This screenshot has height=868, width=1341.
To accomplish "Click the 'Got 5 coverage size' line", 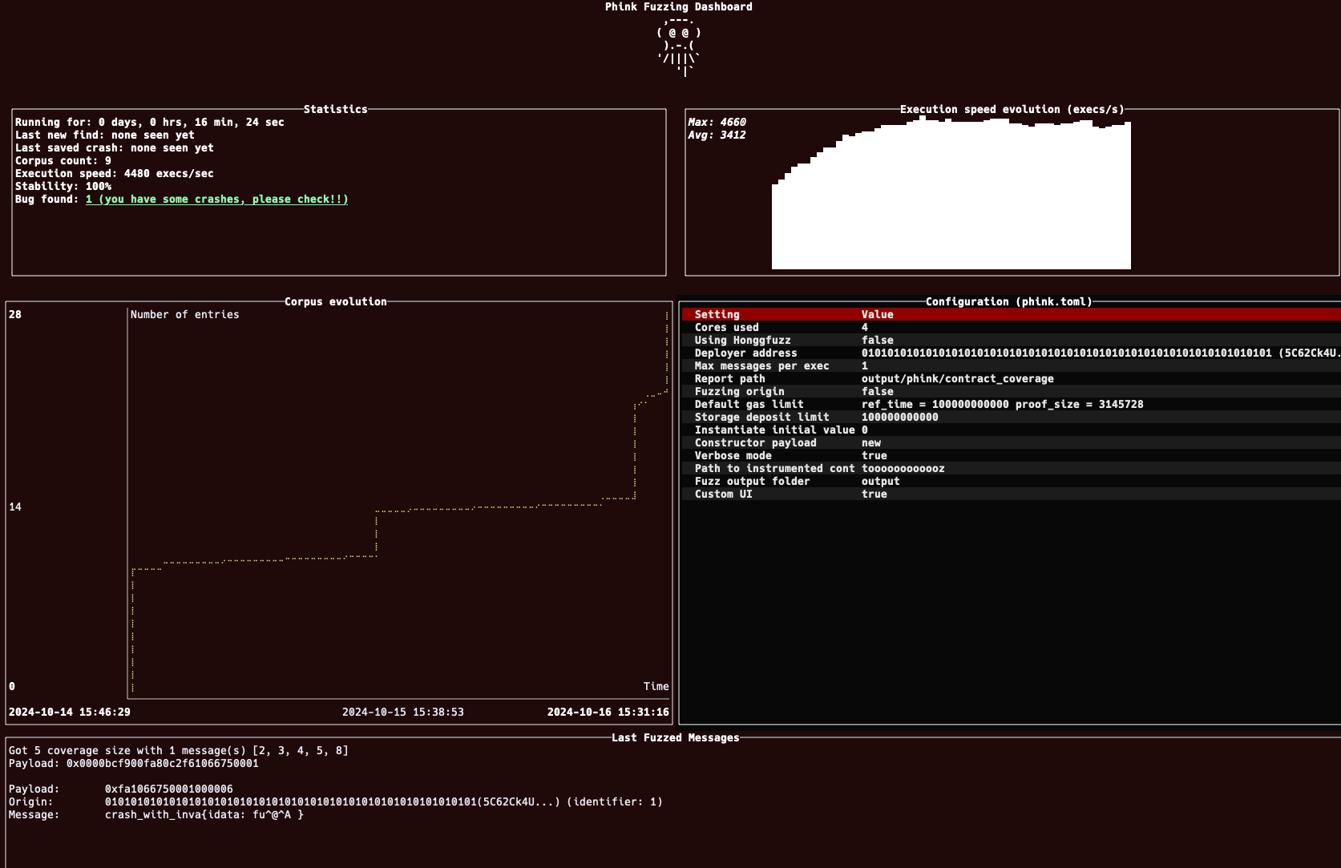I will click(x=178, y=750).
